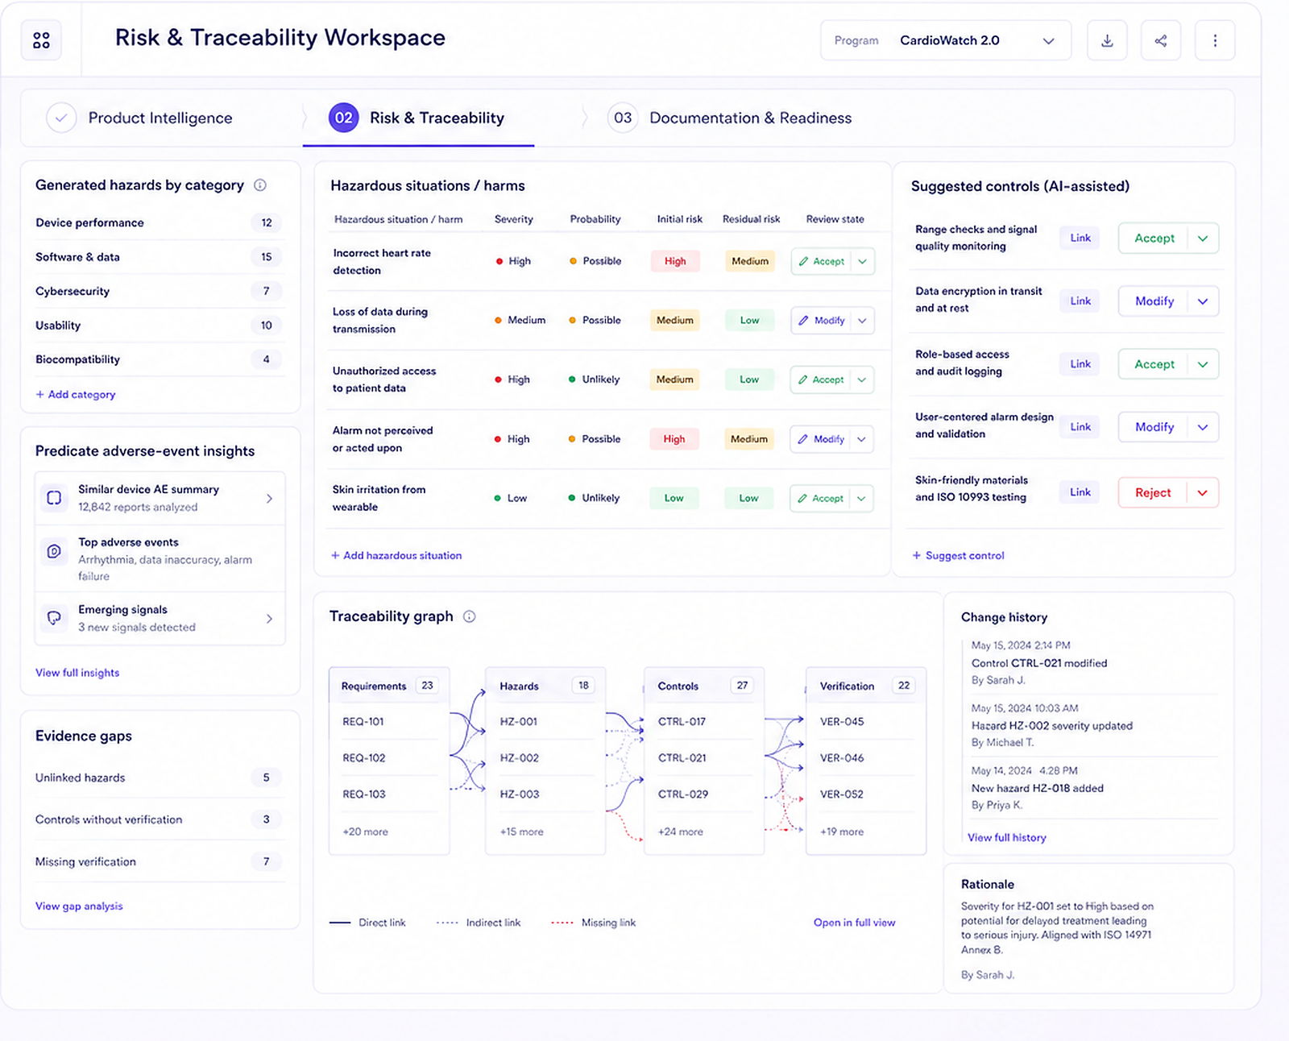Click Modify for Loss of data transmission
The height and width of the screenshot is (1041, 1289).
(822, 321)
